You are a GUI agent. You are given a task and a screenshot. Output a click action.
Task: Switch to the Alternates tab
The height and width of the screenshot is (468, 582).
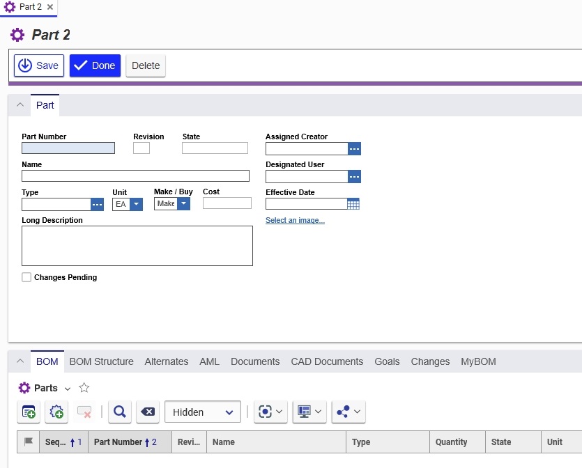167,361
